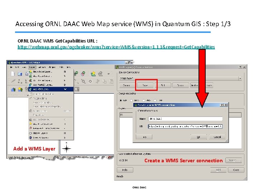The width and height of the screenshot is (258, 193).
Task: Click the yellow star bookmark toolbar icon
Action: tap(93, 74)
